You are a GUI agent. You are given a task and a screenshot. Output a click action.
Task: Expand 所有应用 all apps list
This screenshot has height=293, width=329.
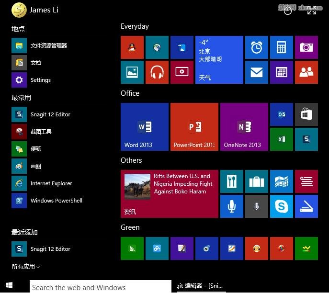pyautogui.click(x=25, y=266)
